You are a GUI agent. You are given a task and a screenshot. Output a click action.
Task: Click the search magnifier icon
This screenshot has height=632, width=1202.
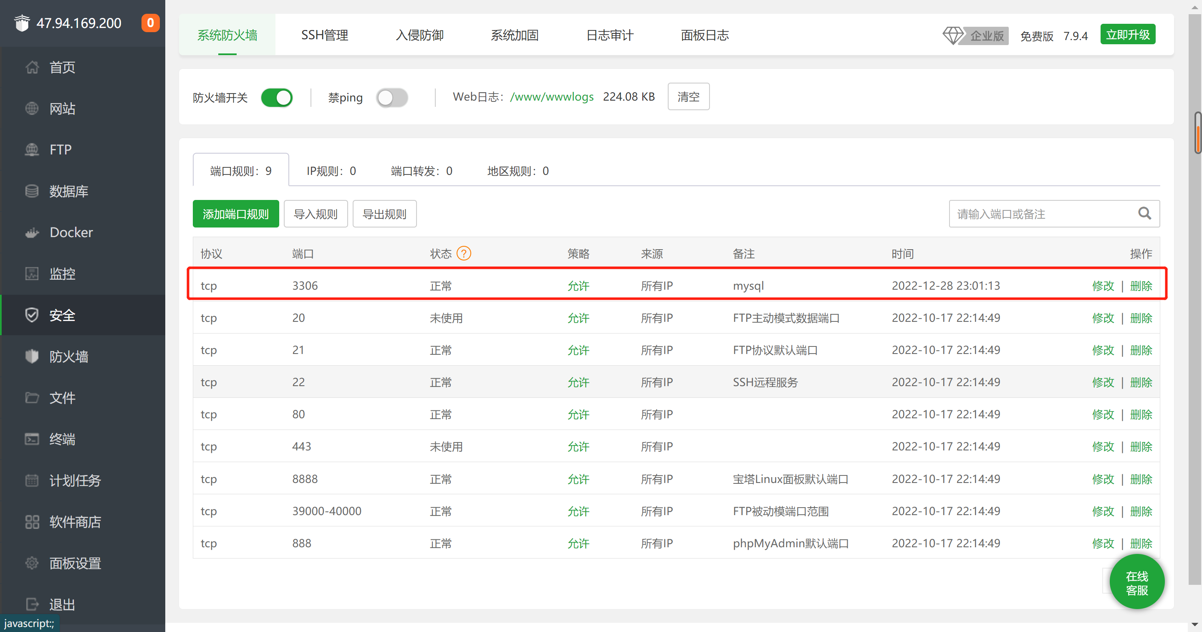coord(1144,214)
